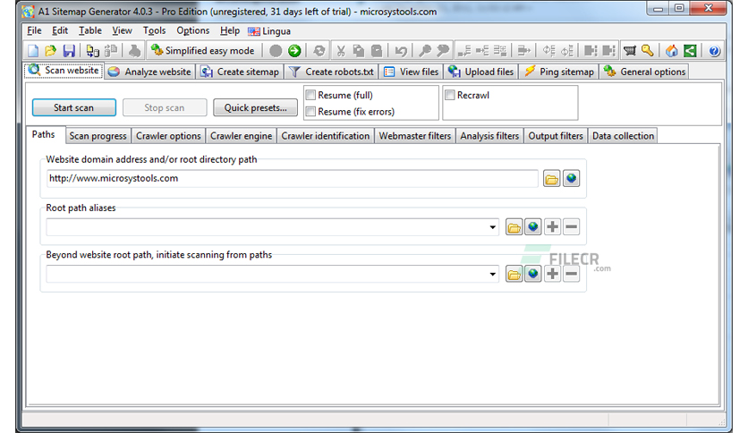Switch to the Scan progress sub-tab
This screenshot has height=433, width=748.
[98, 136]
